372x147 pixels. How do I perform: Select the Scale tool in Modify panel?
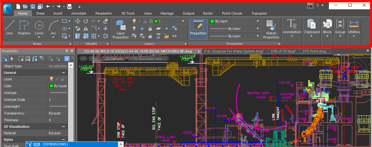(x=86, y=36)
